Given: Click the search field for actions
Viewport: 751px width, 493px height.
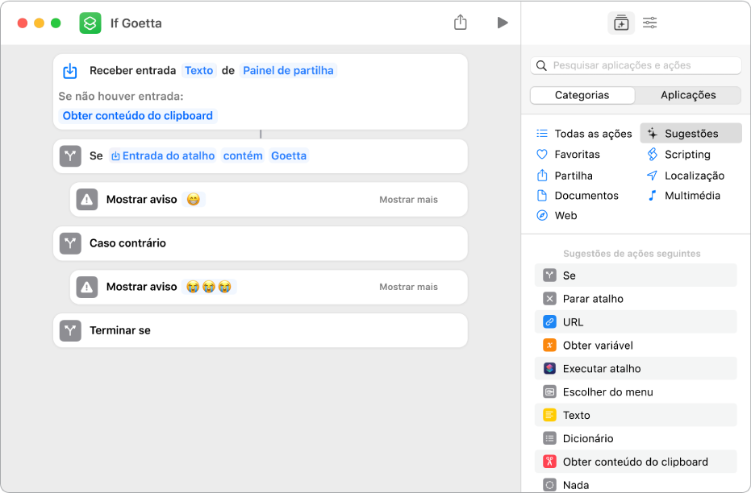Looking at the screenshot, I should pos(637,65).
